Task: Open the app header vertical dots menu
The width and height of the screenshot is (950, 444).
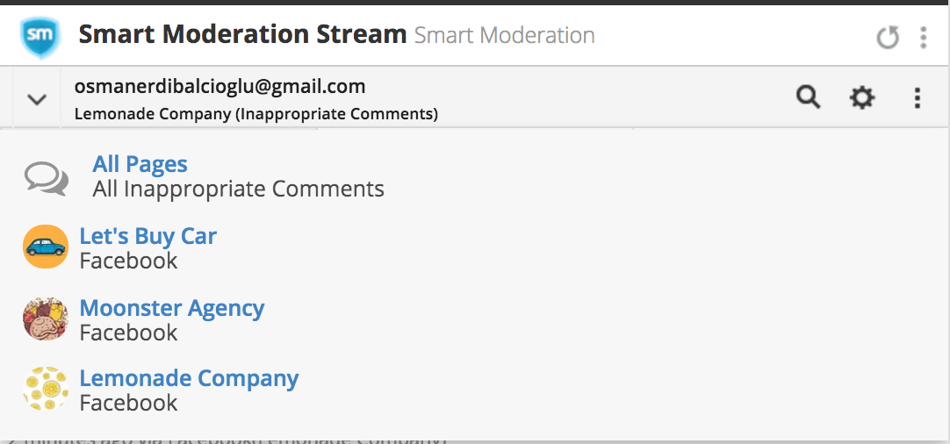Action: pyautogui.click(x=924, y=38)
